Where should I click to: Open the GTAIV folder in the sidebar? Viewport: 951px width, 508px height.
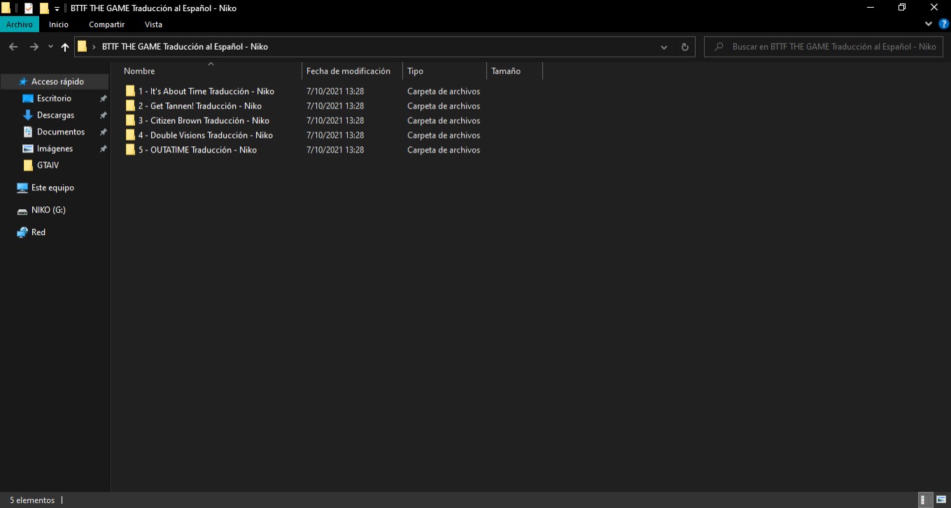(x=48, y=166)
